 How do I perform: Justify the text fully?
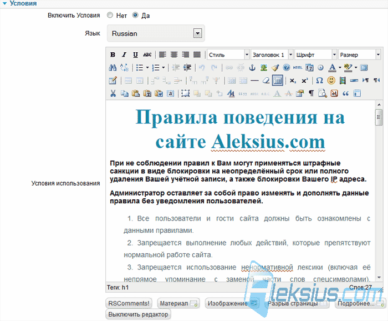pyautogui.click(x=197, y=54)
